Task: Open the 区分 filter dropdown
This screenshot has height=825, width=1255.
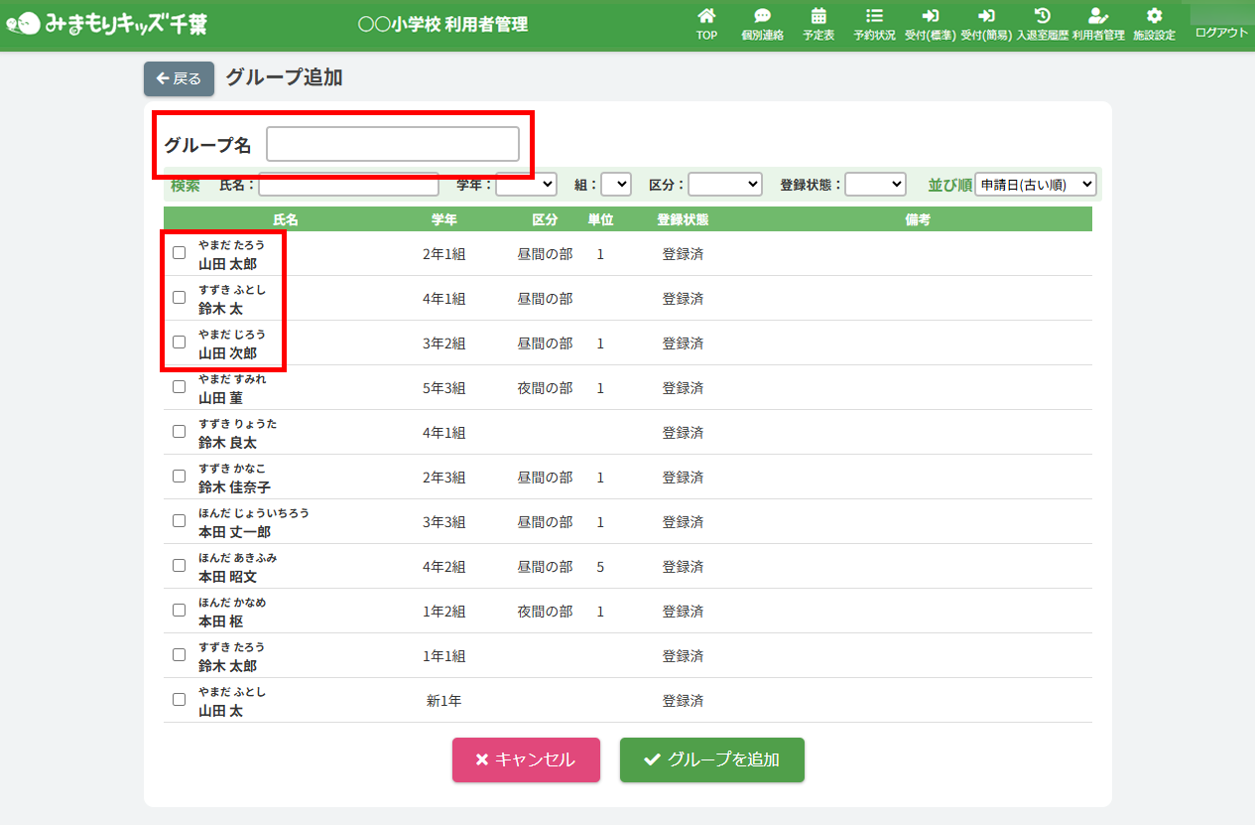Action: pos(724,185)
